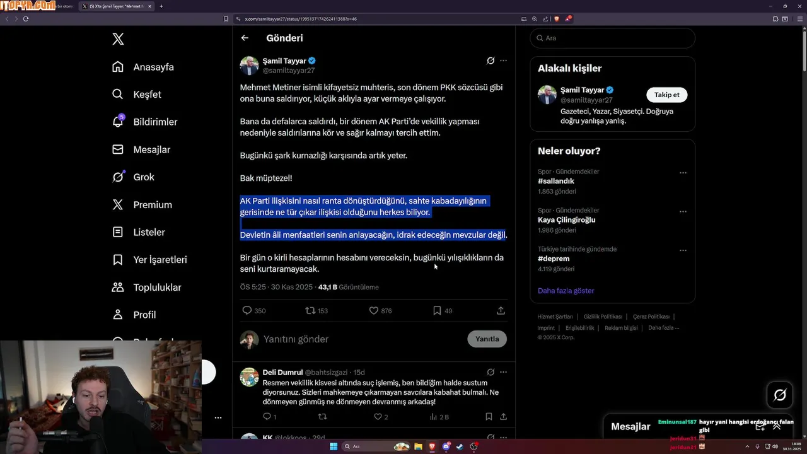
Task: Open Discord from taskbar
Action: click(x=446, y=446)
